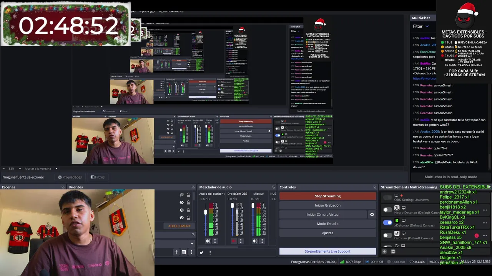The image size is (492, 276).
Task: Mute the Mic/Aux channel speaker icon
Action: [255, 241]
